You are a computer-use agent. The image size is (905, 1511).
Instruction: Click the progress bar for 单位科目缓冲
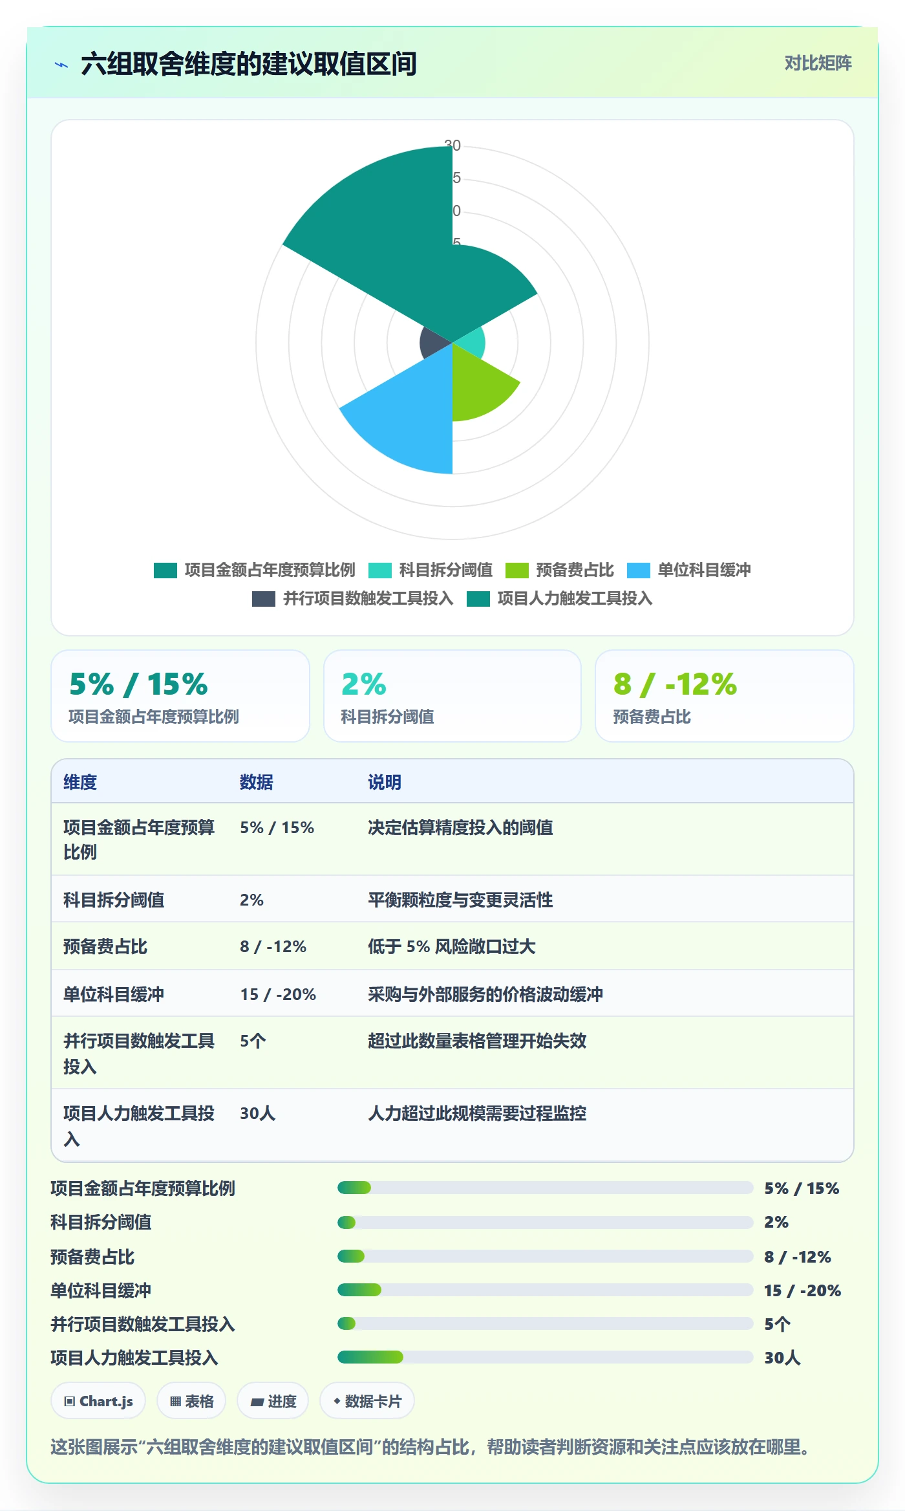pos(545,1290)
